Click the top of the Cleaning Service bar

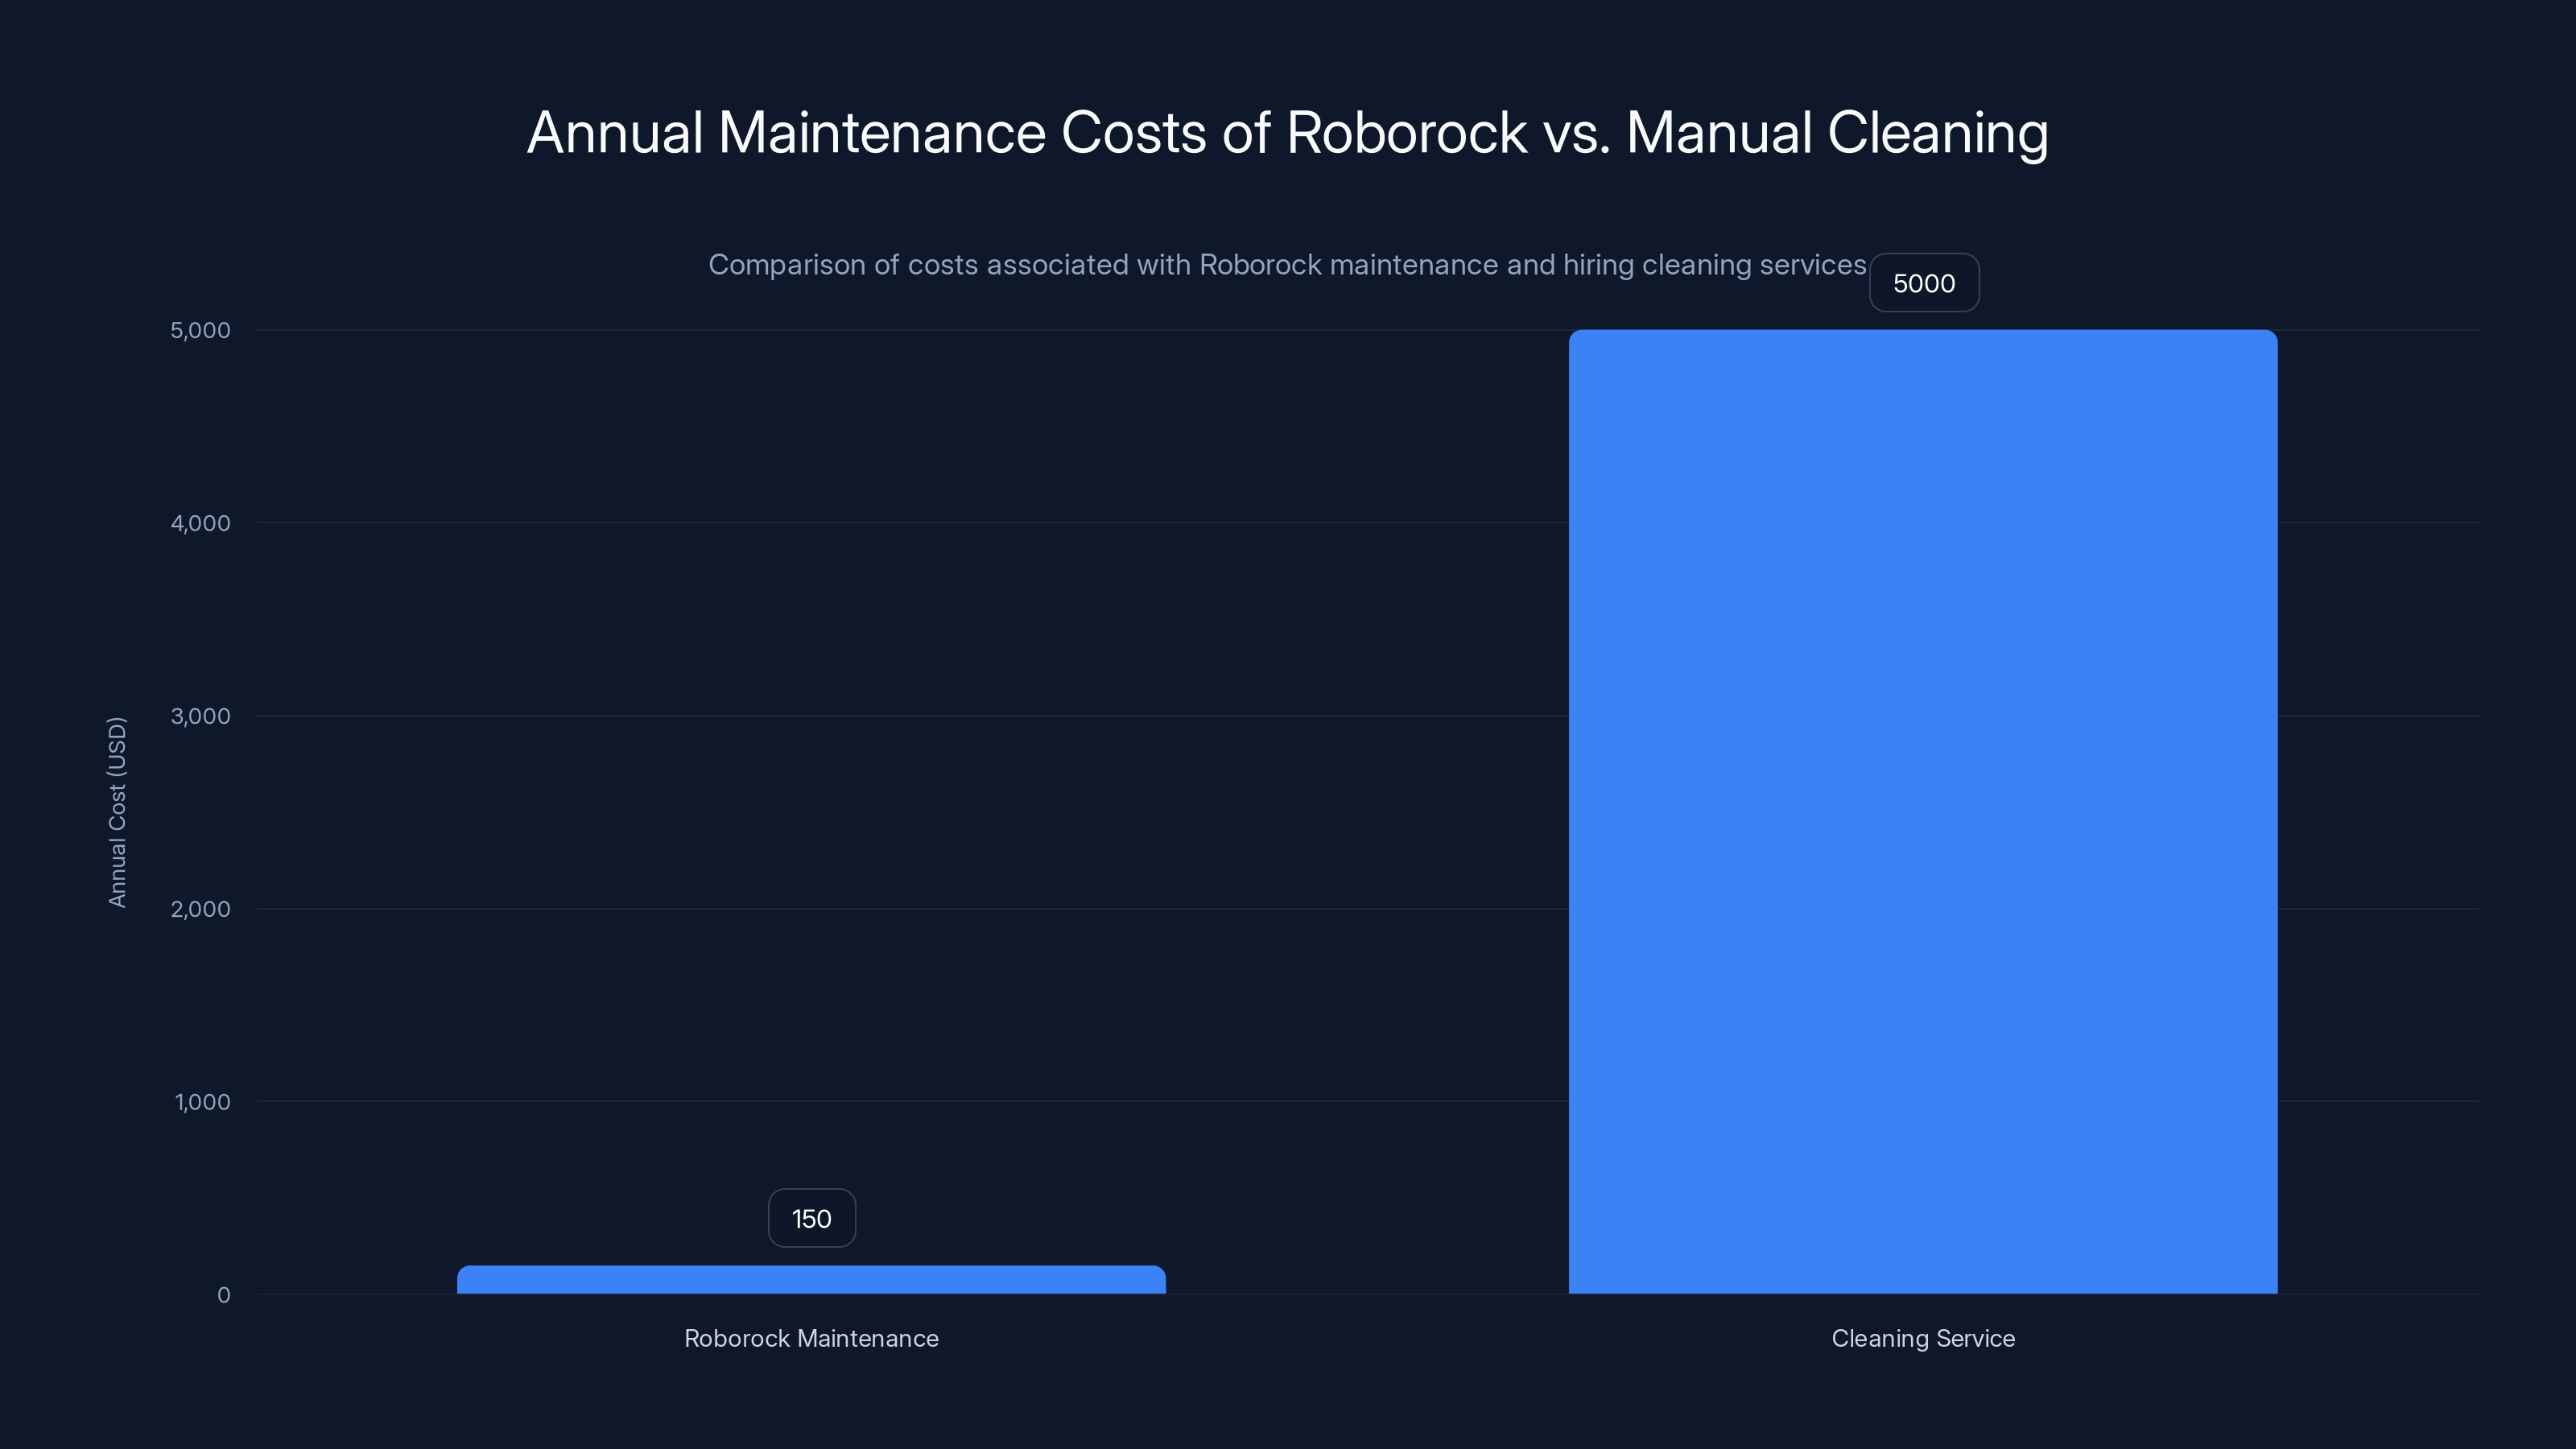[1922, 335]
